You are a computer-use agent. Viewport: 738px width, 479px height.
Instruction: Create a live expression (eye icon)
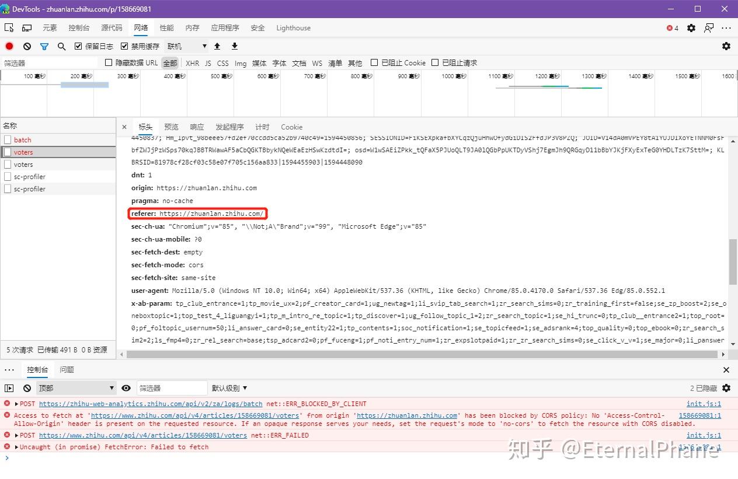(126, 387)
